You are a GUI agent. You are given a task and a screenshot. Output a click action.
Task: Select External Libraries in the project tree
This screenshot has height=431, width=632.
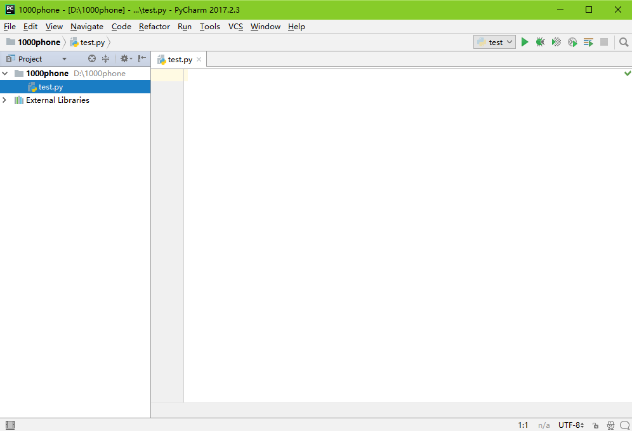pyautogui.click(x=75, y=100)
